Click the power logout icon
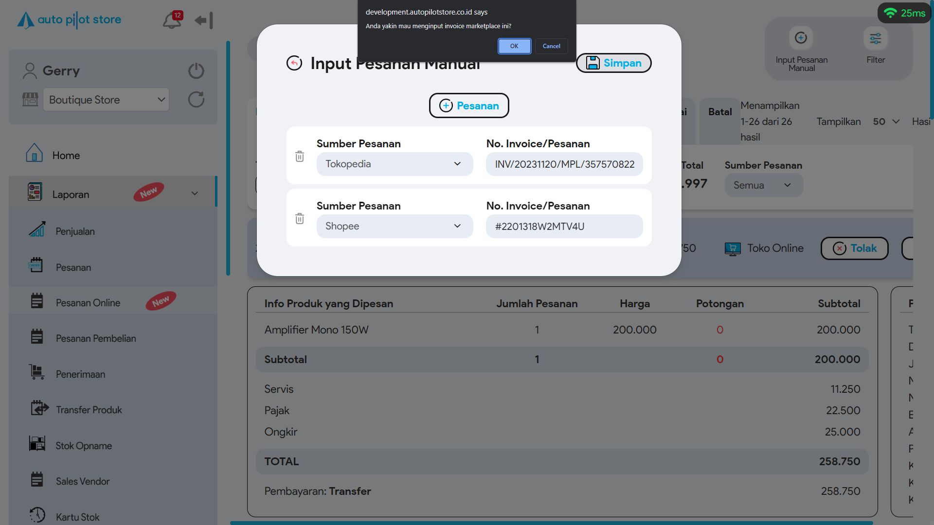Screen dimensions: 934x525 [196, 71]
